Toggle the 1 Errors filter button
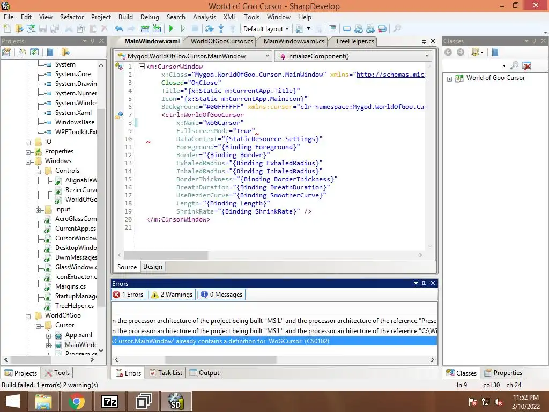Image resolution: width=549 pixels, height=412 pixels. (129, 295)
